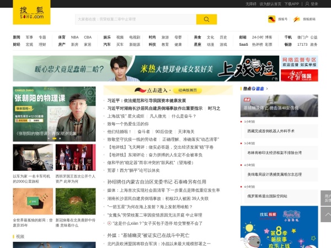Click the 西藏完成首例机器人外科手术 news item
This screenshot has height=248, width=331.
(x=271, y=131)
